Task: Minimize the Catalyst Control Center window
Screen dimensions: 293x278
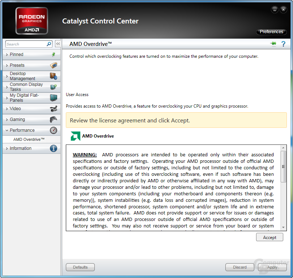Action: pos(275,9)
